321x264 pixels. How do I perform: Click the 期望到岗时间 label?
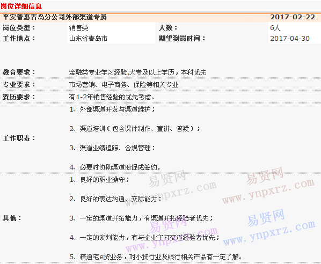pos(182,38)
